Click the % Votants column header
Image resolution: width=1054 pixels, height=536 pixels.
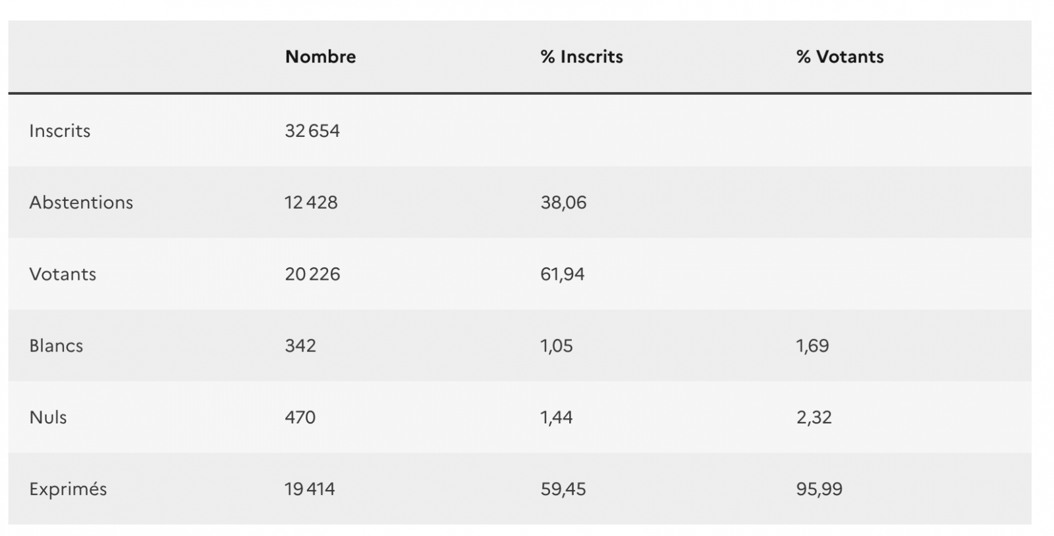tap(839, 57)
